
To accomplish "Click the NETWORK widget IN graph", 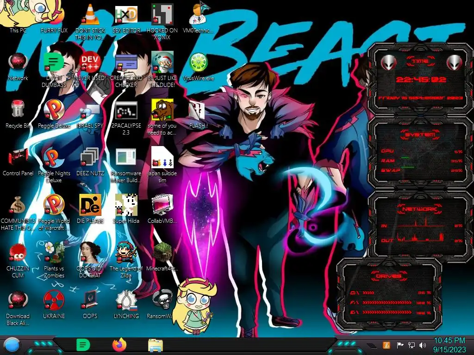I will (x=421, y=223).
